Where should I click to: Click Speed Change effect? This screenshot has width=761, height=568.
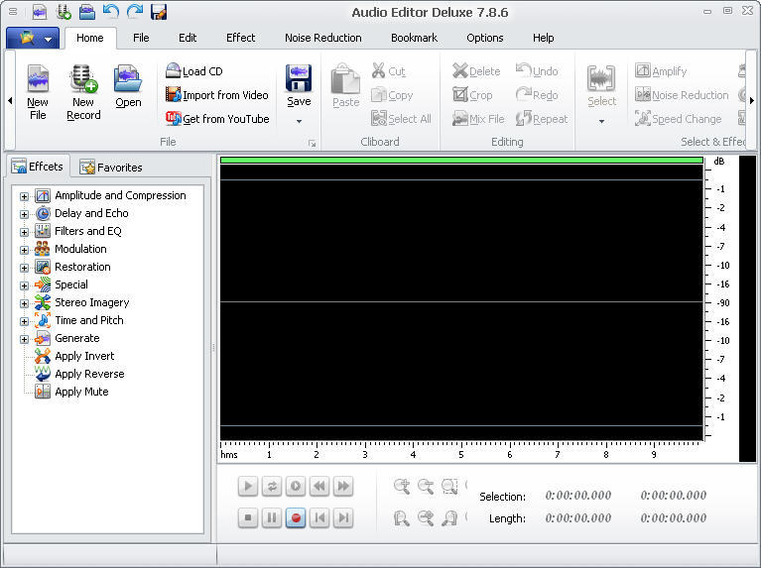(679, 119)
